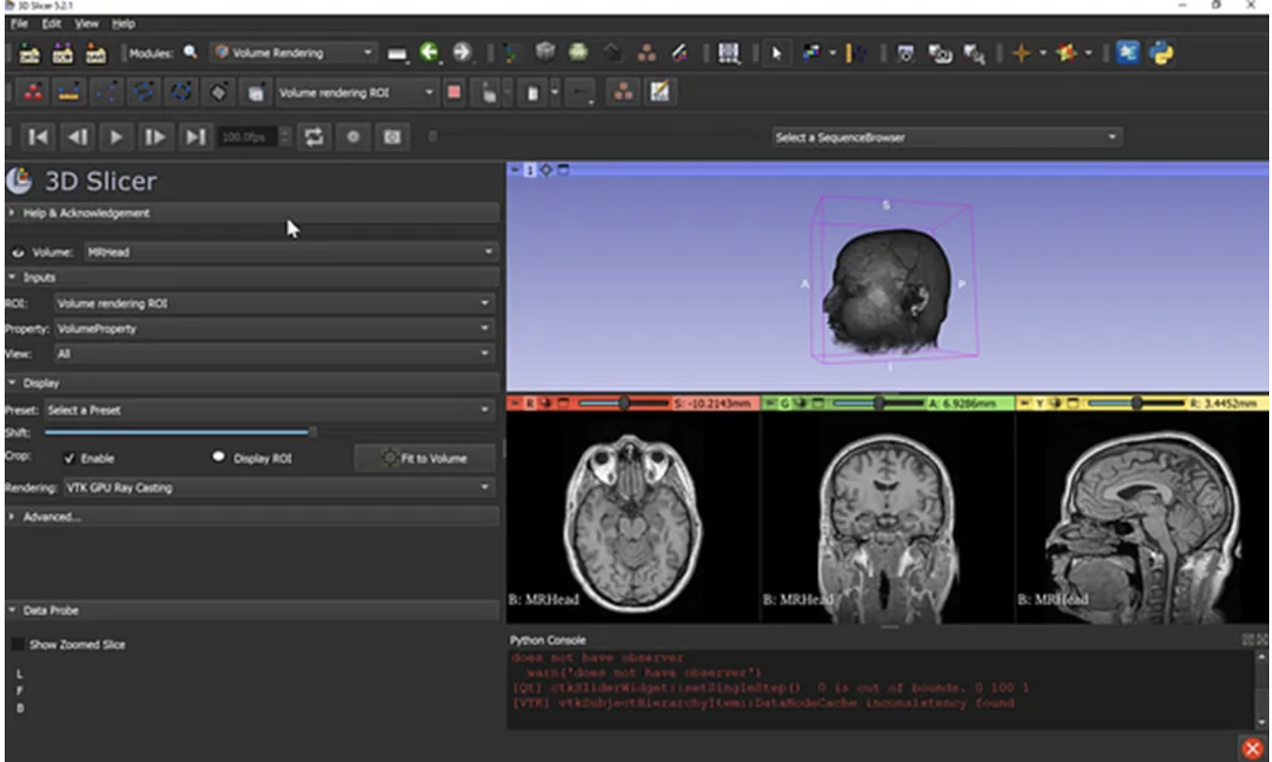
Task: Click the module search magnifier icon
Action: (191, 53)
